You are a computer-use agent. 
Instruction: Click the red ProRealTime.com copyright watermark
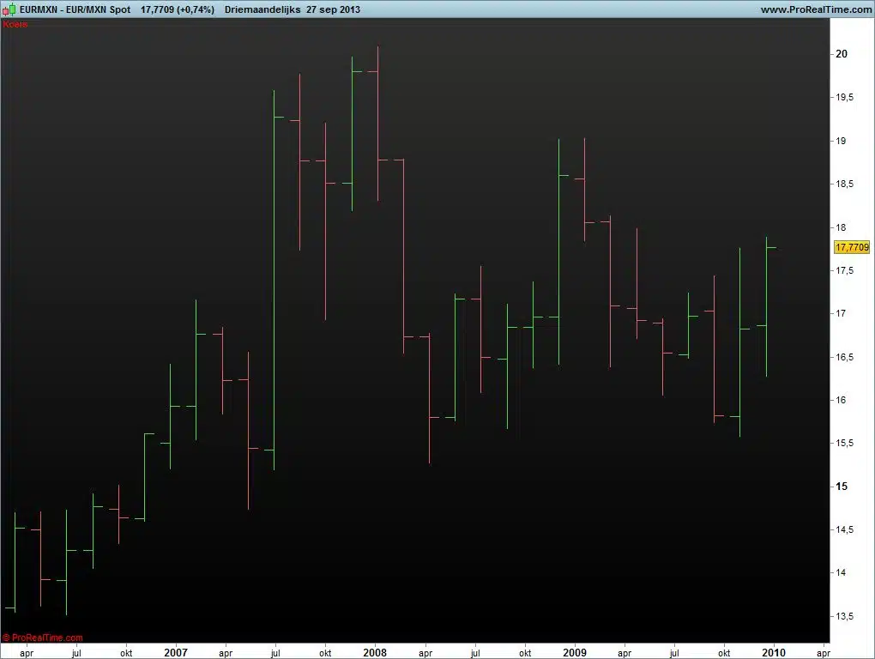point(43,638)
